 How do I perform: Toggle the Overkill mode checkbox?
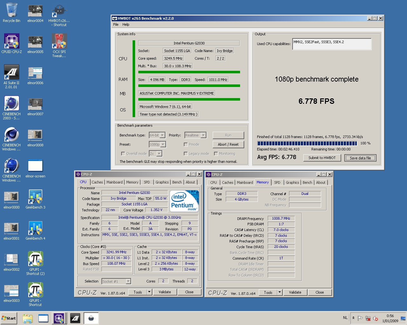click(123, 154)
